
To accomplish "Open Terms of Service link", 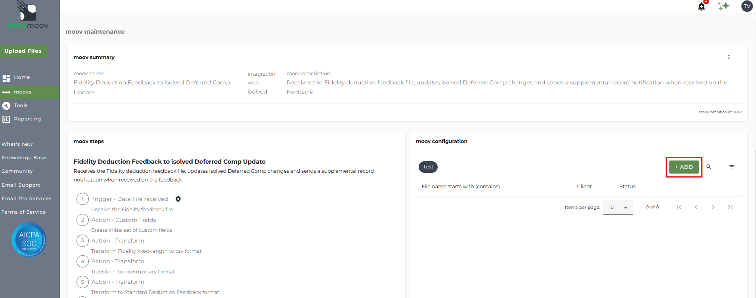I will [x=23, y=212].
